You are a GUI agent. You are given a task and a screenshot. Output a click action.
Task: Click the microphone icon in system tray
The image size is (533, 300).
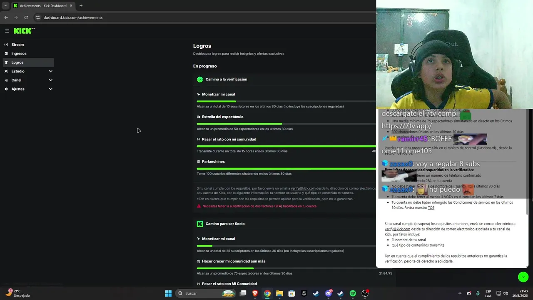pyautogui.click(x=478, y=293)
